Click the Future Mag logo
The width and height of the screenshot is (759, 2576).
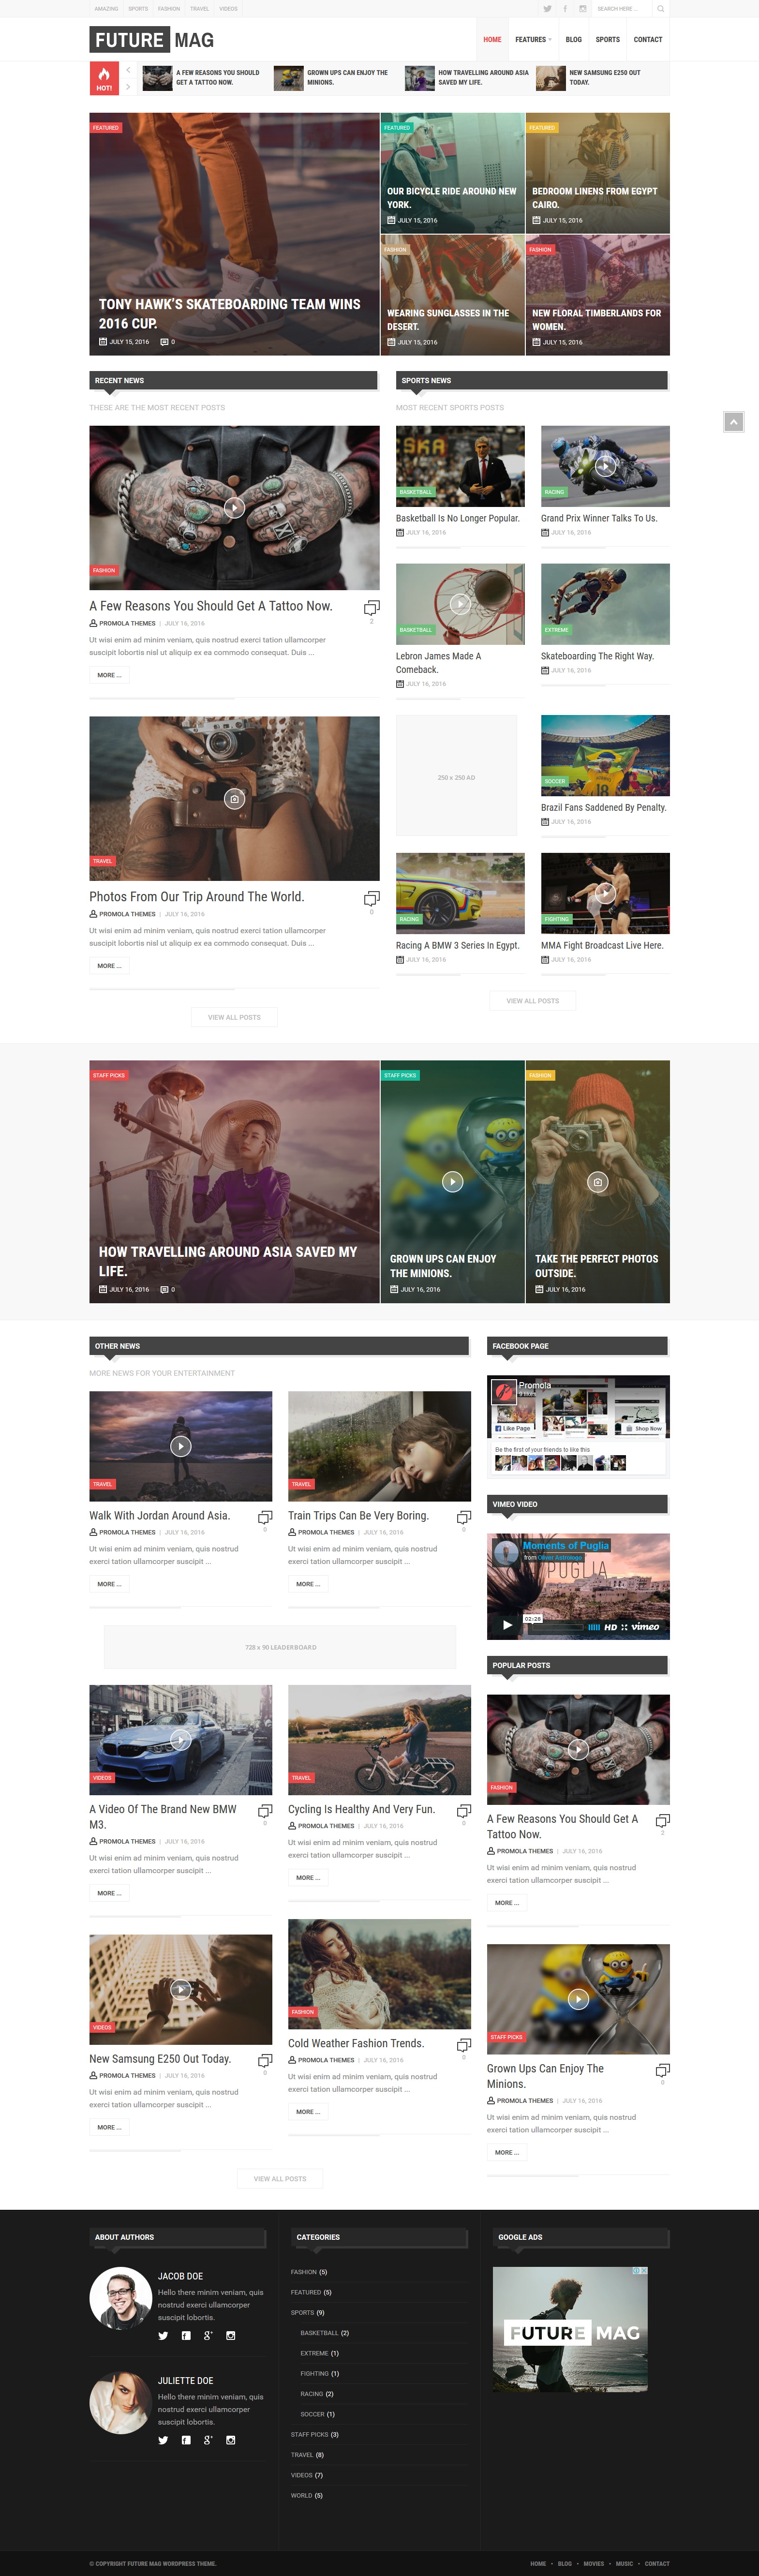click(x=152, y=40)
